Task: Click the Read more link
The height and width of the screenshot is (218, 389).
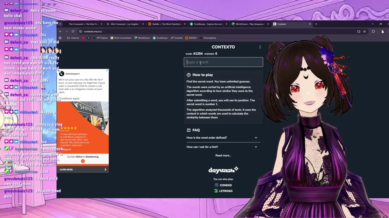Action: coord(223,155)
